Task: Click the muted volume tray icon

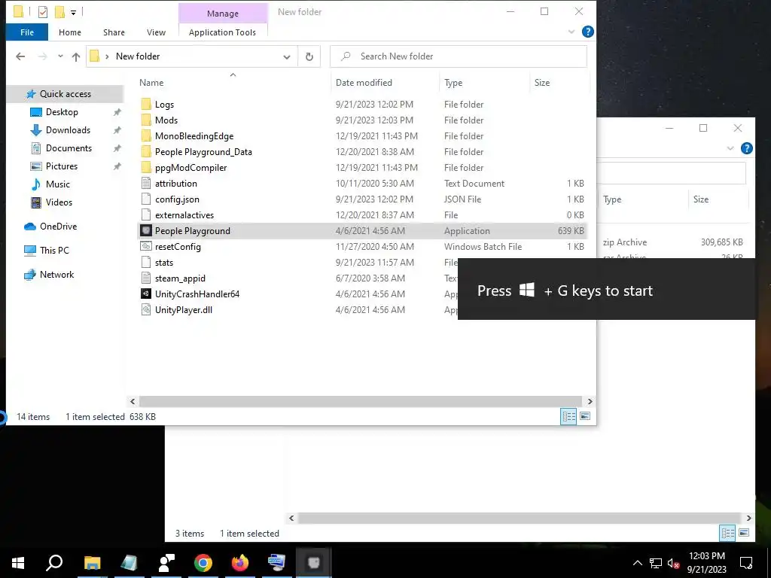Action: 673,563
